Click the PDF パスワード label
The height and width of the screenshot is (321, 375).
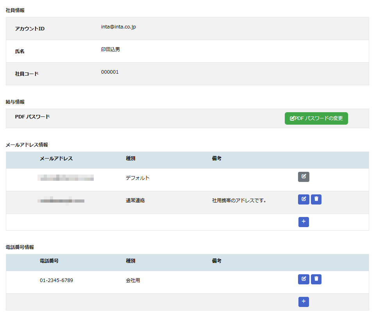[32, 116]
